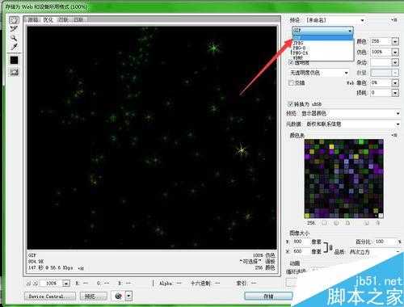
Task: Choose WBMP in the format list
Action: (322, 57)
